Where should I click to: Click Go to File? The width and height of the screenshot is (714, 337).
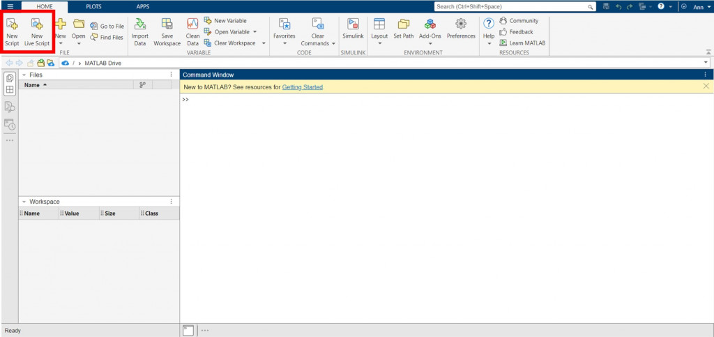[x=107, y=27]
